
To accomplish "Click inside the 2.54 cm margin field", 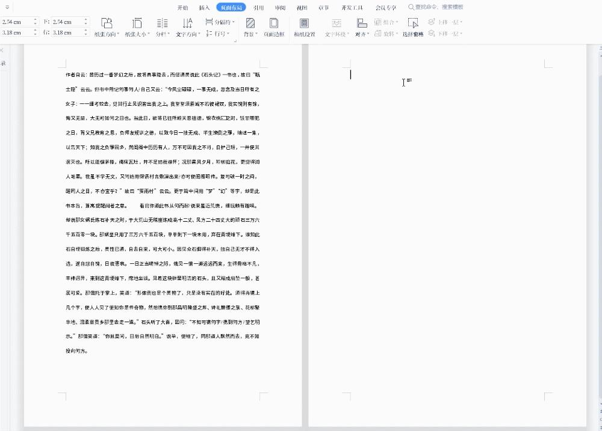I will 15,21.
